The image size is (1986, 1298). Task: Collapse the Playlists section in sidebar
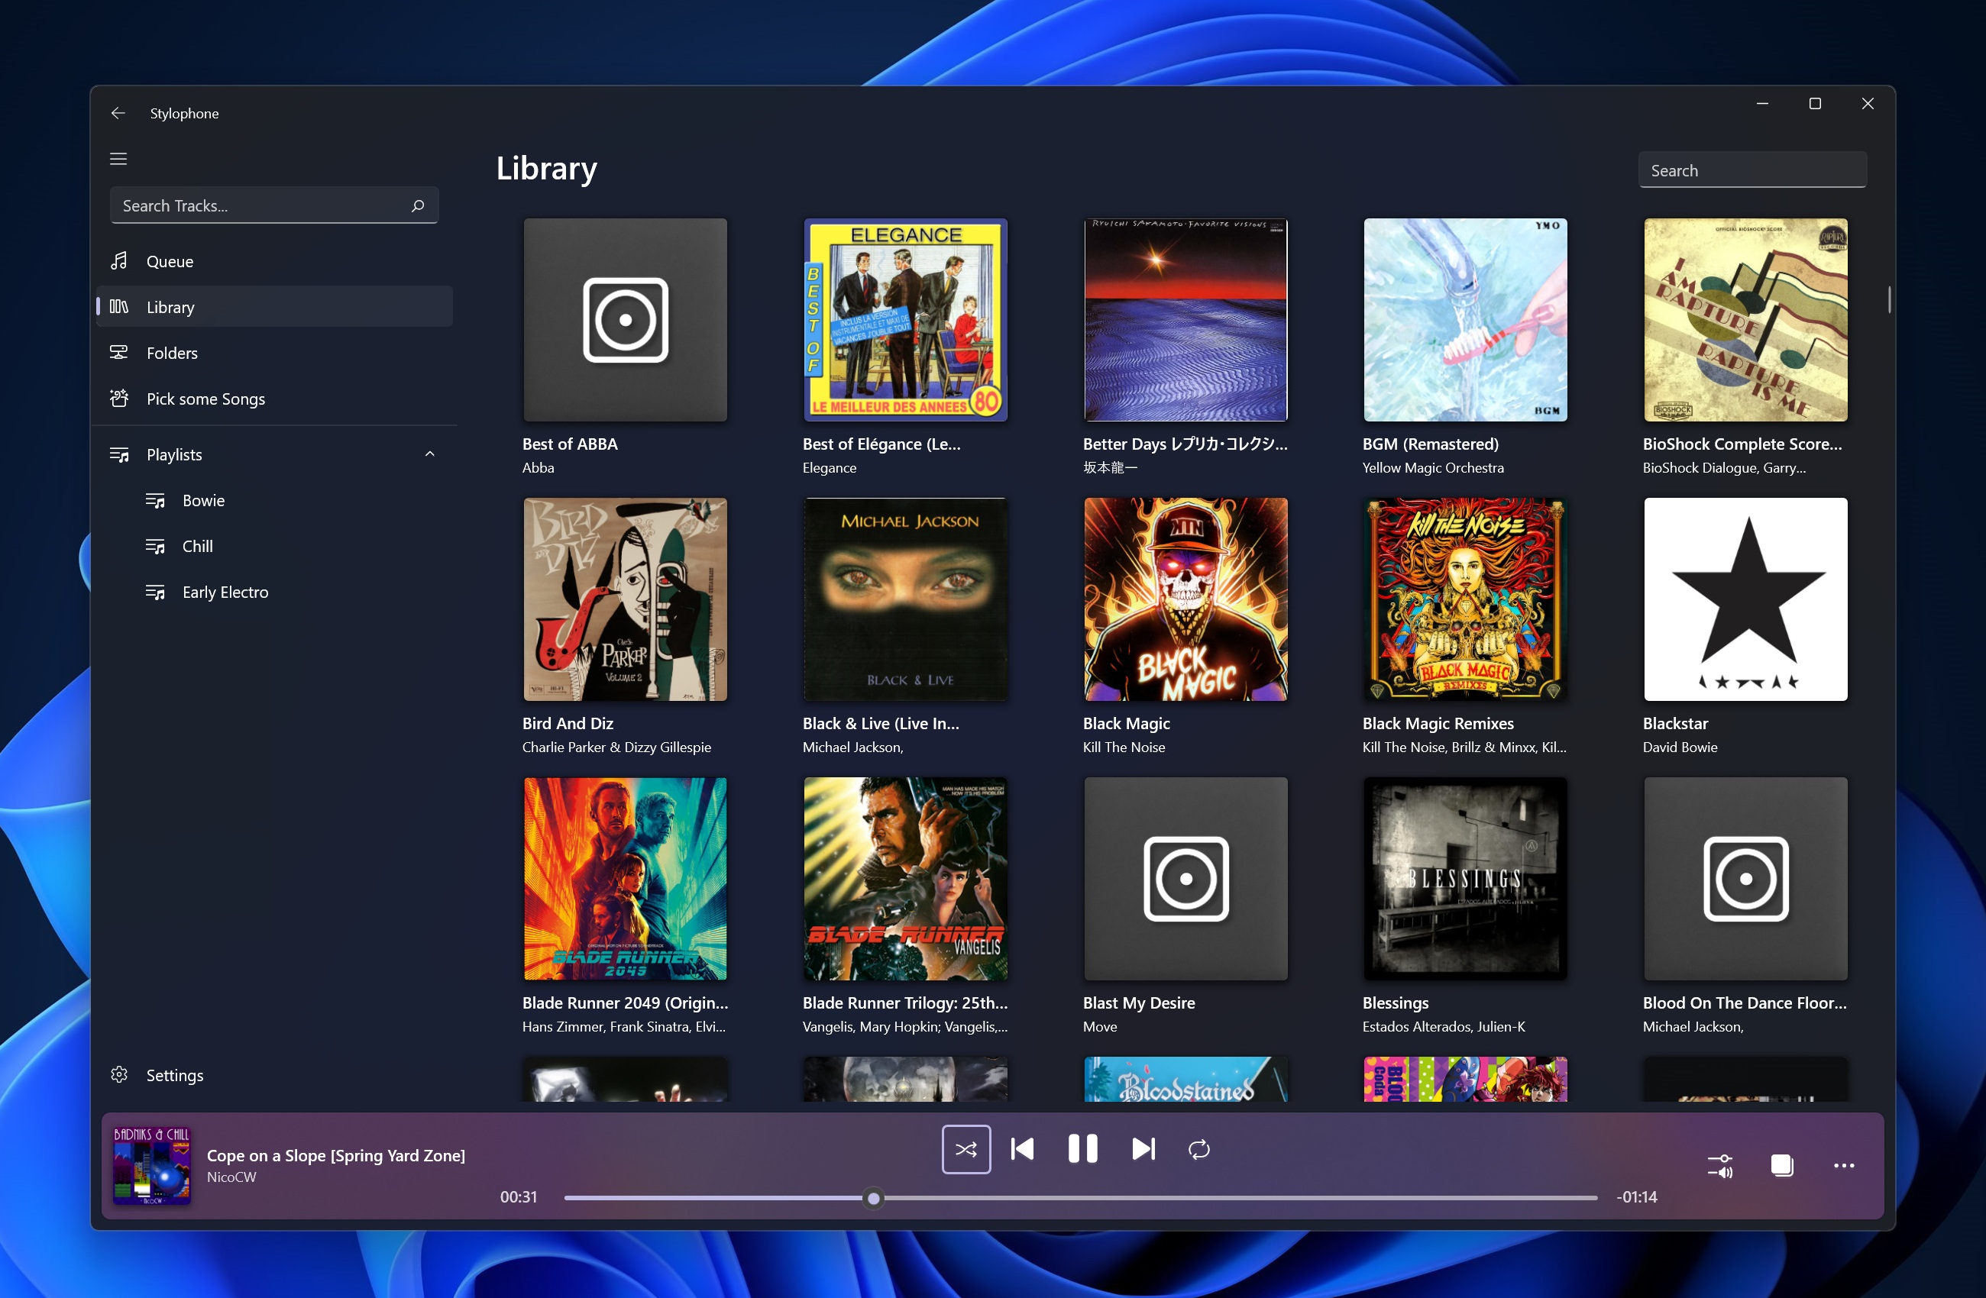coord(430,452)
